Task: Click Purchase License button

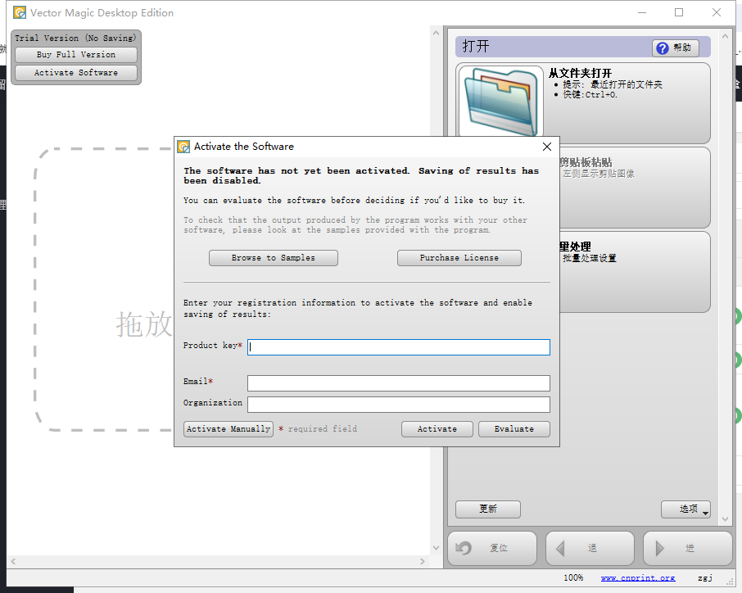Action: click(x=459, y=258)
